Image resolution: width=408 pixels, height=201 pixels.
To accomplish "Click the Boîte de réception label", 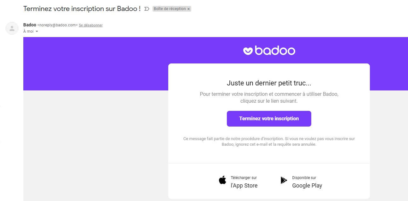I will tap(170, 9).
